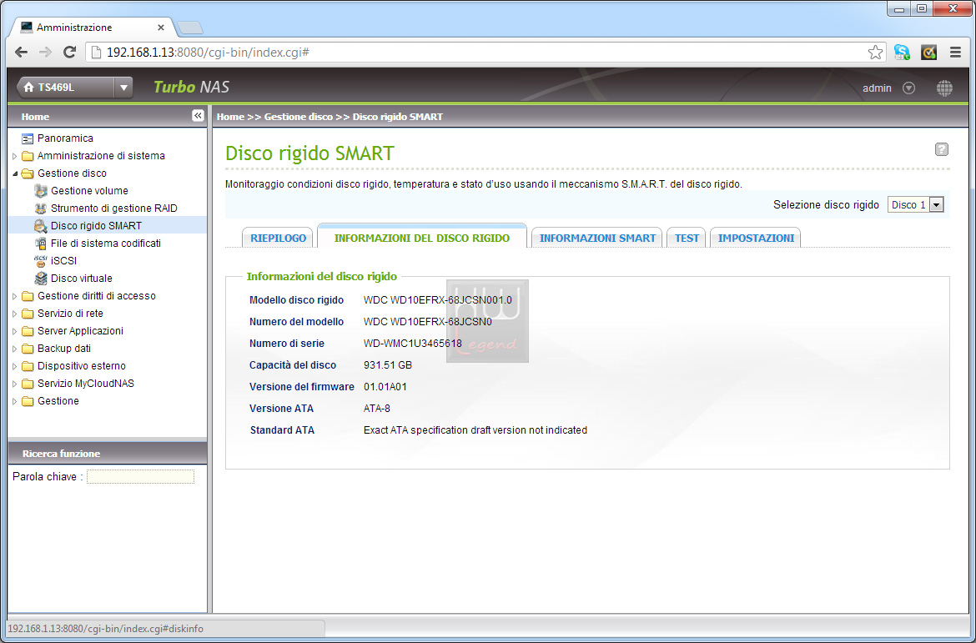The width and height of the screenshot is (976, 643).
Task: Open the help question mark icon
Action: (x=942, y=149)
